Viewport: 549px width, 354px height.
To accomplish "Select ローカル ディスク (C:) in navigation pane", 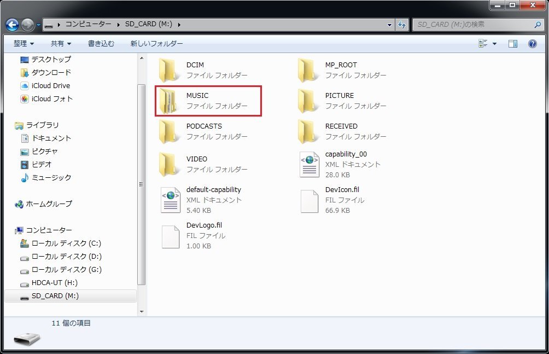I will 66,243.
